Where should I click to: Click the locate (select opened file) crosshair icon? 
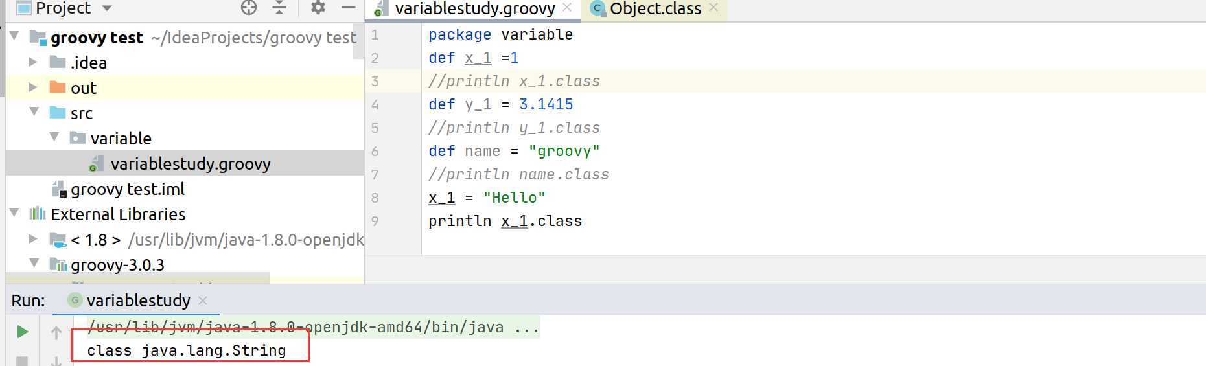249,8
